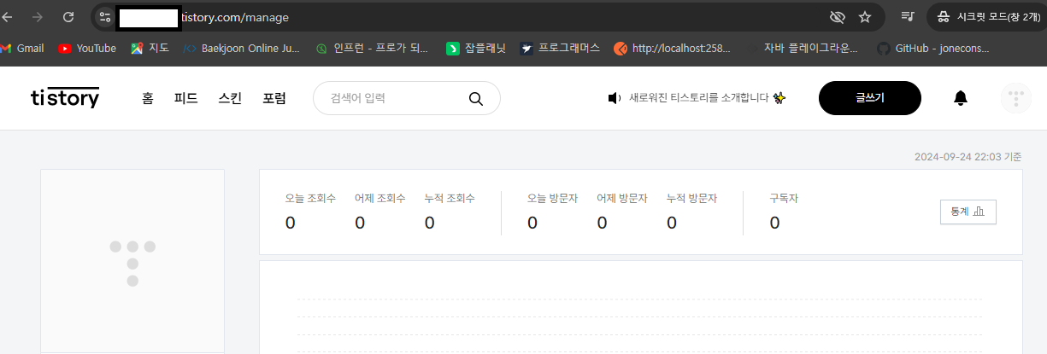Click the 글쓰기 write button
1047x354 pixels.
click(x=870, y=98)
